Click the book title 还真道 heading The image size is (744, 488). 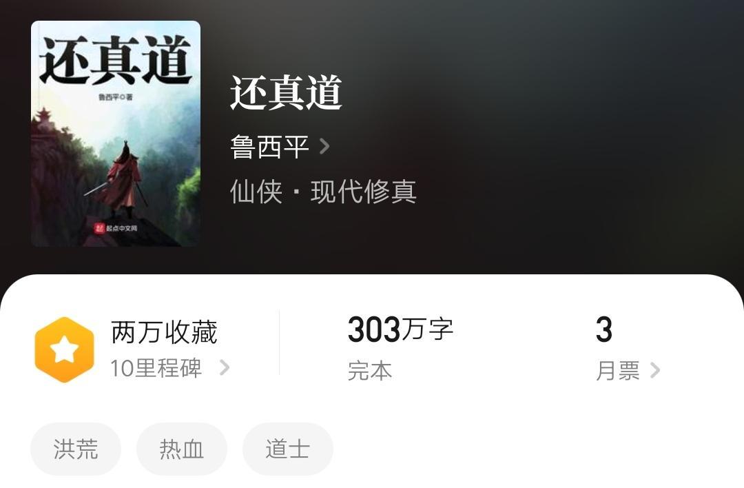point(286,92)
